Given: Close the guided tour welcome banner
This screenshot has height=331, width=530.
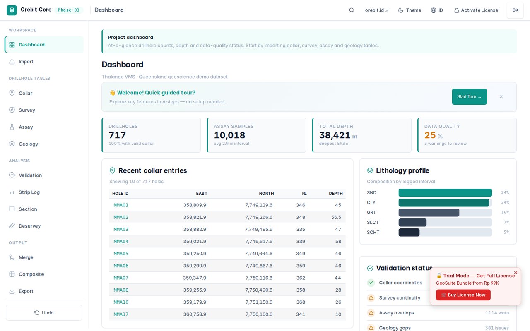Looking at the screenshot, I should (x=501, y=96).
